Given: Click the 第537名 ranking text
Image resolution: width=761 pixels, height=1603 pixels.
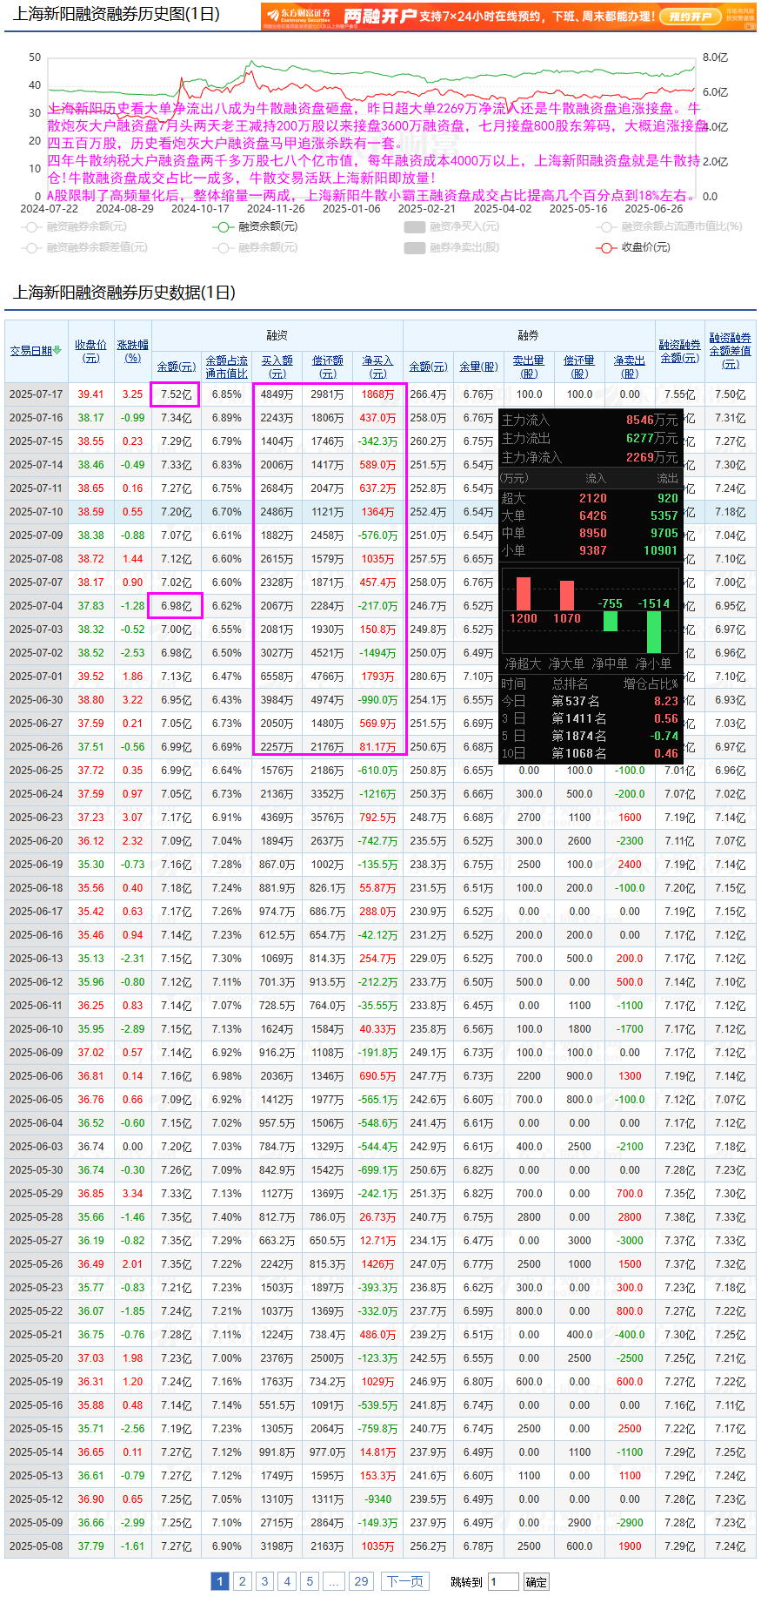Looking at the screenshot, I should click(x=576, y=701).
